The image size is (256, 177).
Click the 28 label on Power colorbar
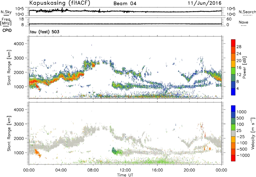click(x=239, y=47)
